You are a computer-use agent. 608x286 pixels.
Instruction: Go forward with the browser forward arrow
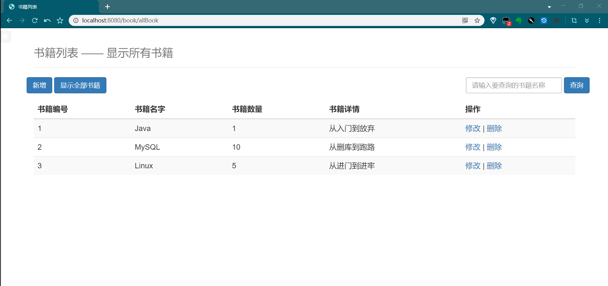pos(22,21)
